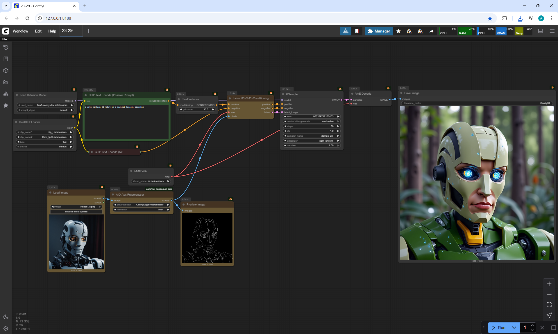This screenshot has height=334, width=558.
Task: Toggle dark theme moon icon
Action: point(6,317)
